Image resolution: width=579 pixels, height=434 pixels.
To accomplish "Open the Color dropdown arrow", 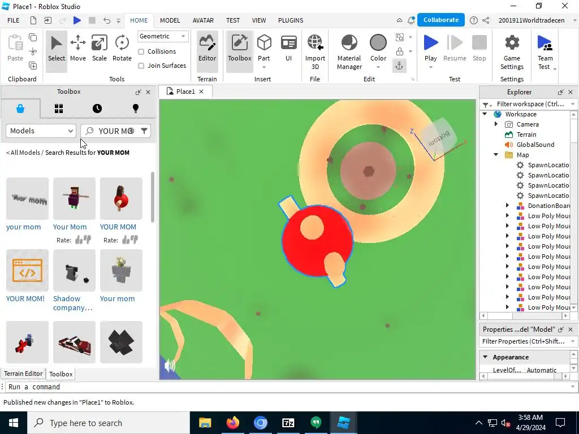I will coord(378,68).
